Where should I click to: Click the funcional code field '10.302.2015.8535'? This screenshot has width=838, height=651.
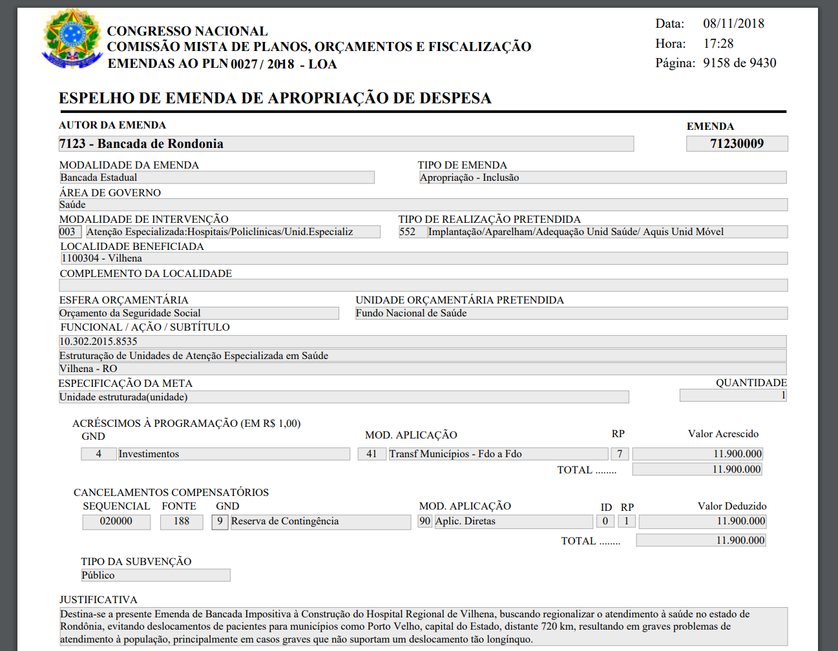coord(423,342)
